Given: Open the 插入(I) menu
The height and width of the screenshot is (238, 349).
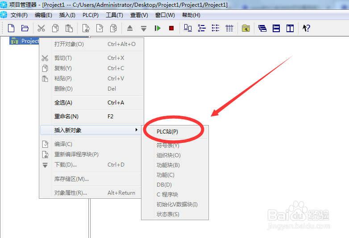Looking at the screenshot, I should tap(67, 15).
